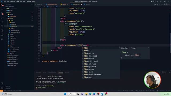This screenshot has height=96, width=171.
Task: Open the Explorer view in activity bar
Action: tap(2, 5)
